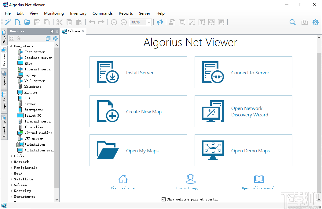Click the megaphone notification icon in toolbar

160,22
